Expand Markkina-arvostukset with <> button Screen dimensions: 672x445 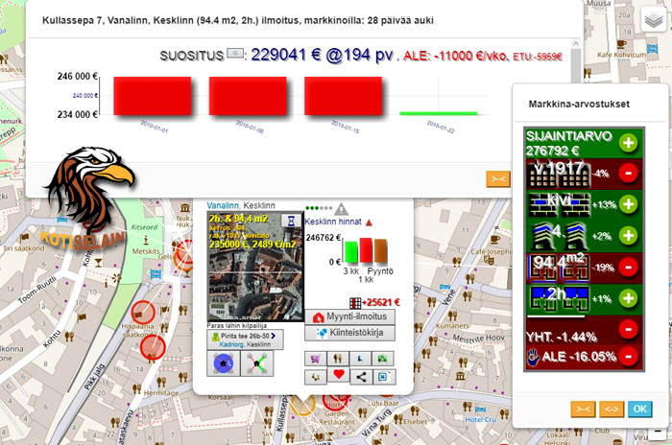(612, 409)
